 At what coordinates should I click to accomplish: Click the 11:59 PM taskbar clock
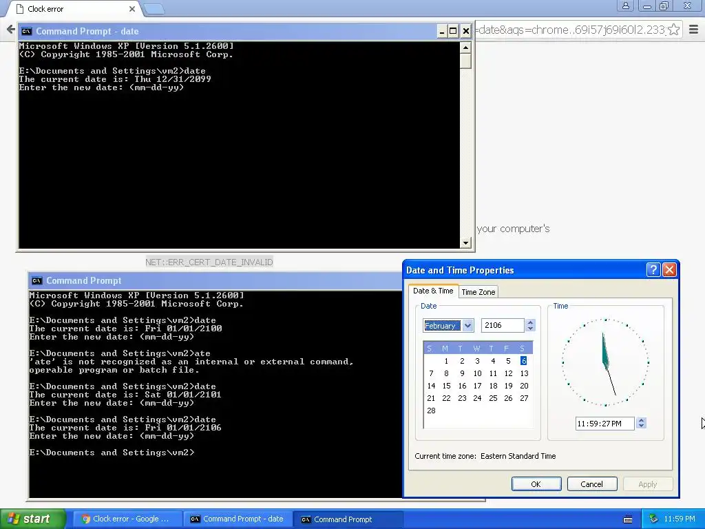tap(680, 519)
